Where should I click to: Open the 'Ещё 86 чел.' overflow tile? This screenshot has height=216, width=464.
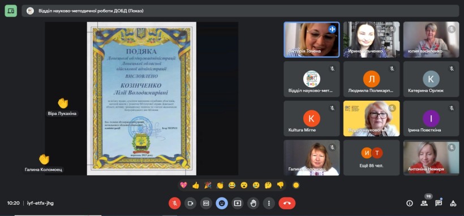click(x=371, y=158)
